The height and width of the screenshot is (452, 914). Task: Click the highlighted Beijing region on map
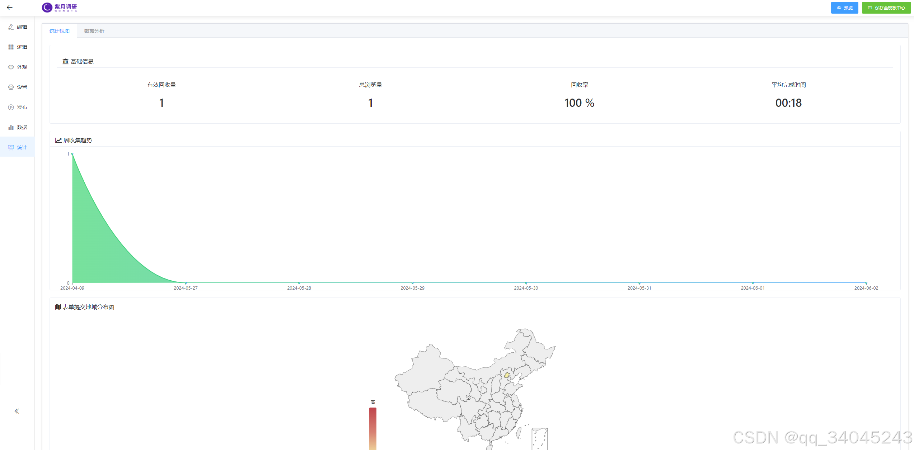coord(507,375)
